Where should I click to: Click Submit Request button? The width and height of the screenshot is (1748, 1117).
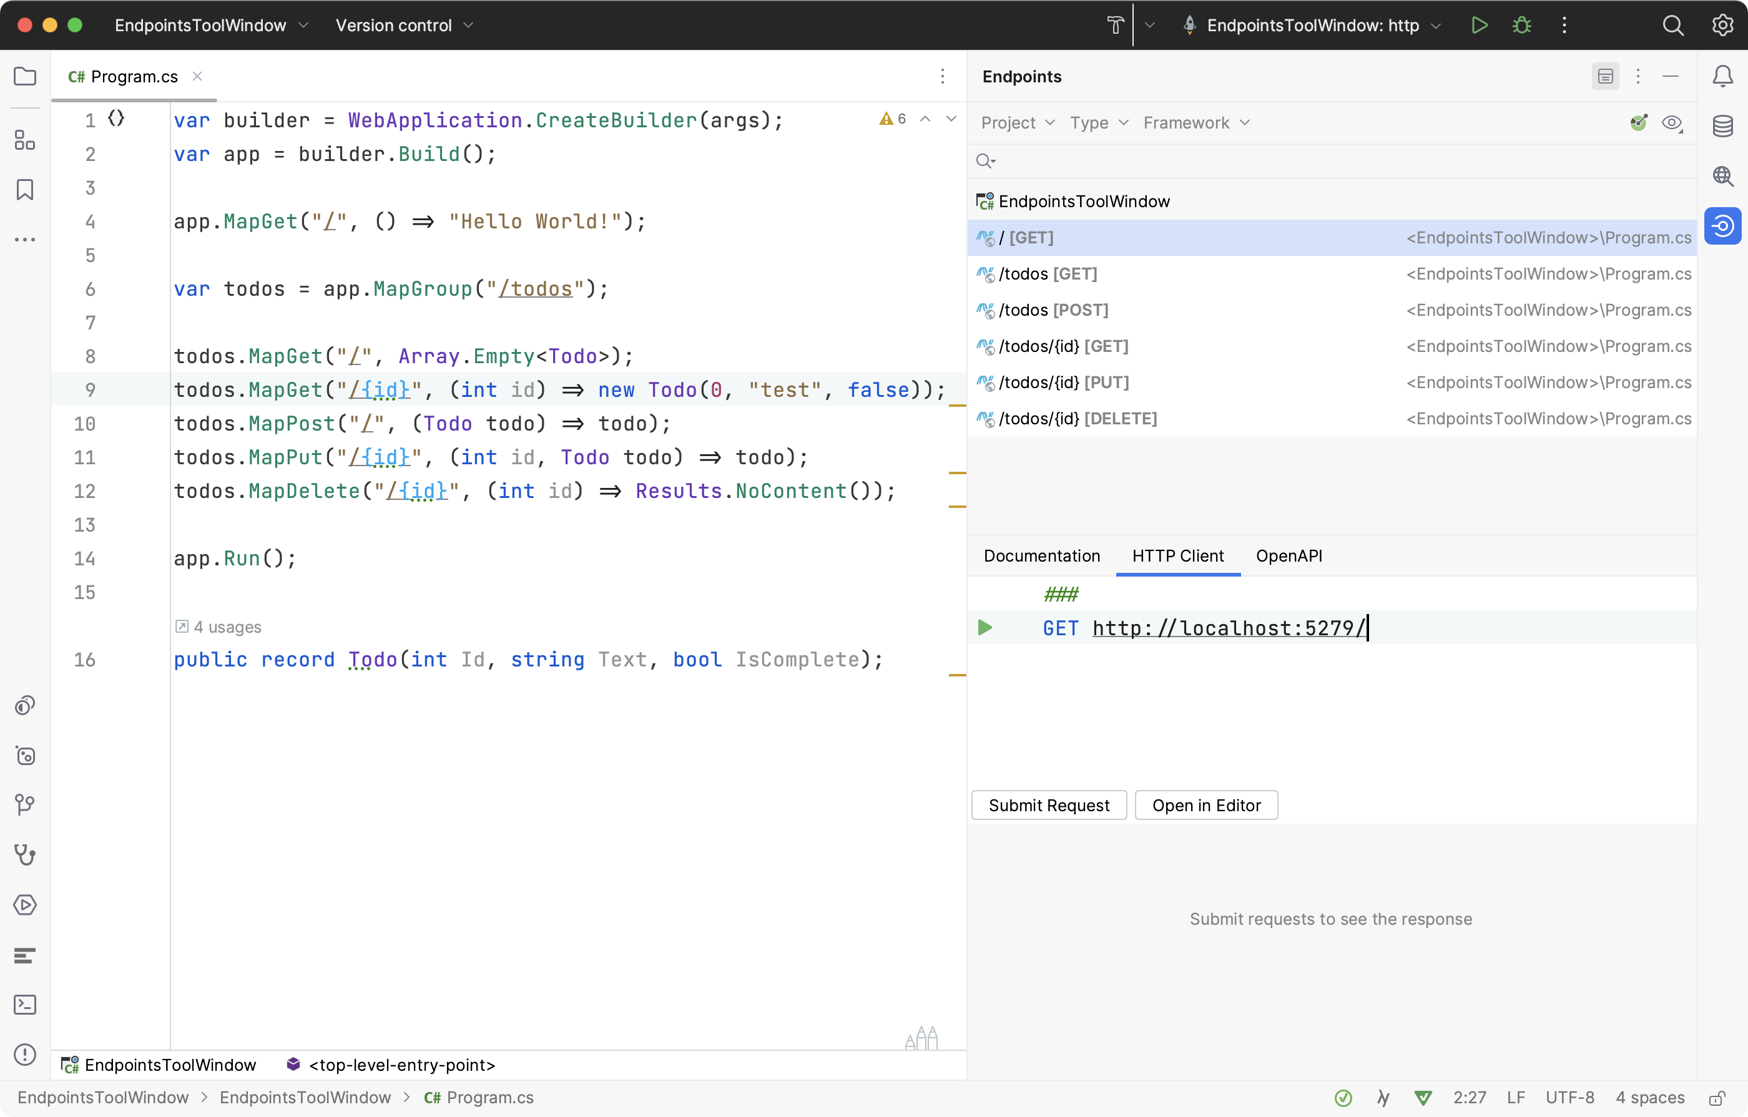point(1049,804)
